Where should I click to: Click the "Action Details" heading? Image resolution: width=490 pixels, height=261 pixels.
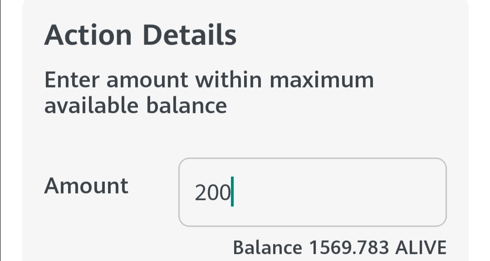click(140, 35)
